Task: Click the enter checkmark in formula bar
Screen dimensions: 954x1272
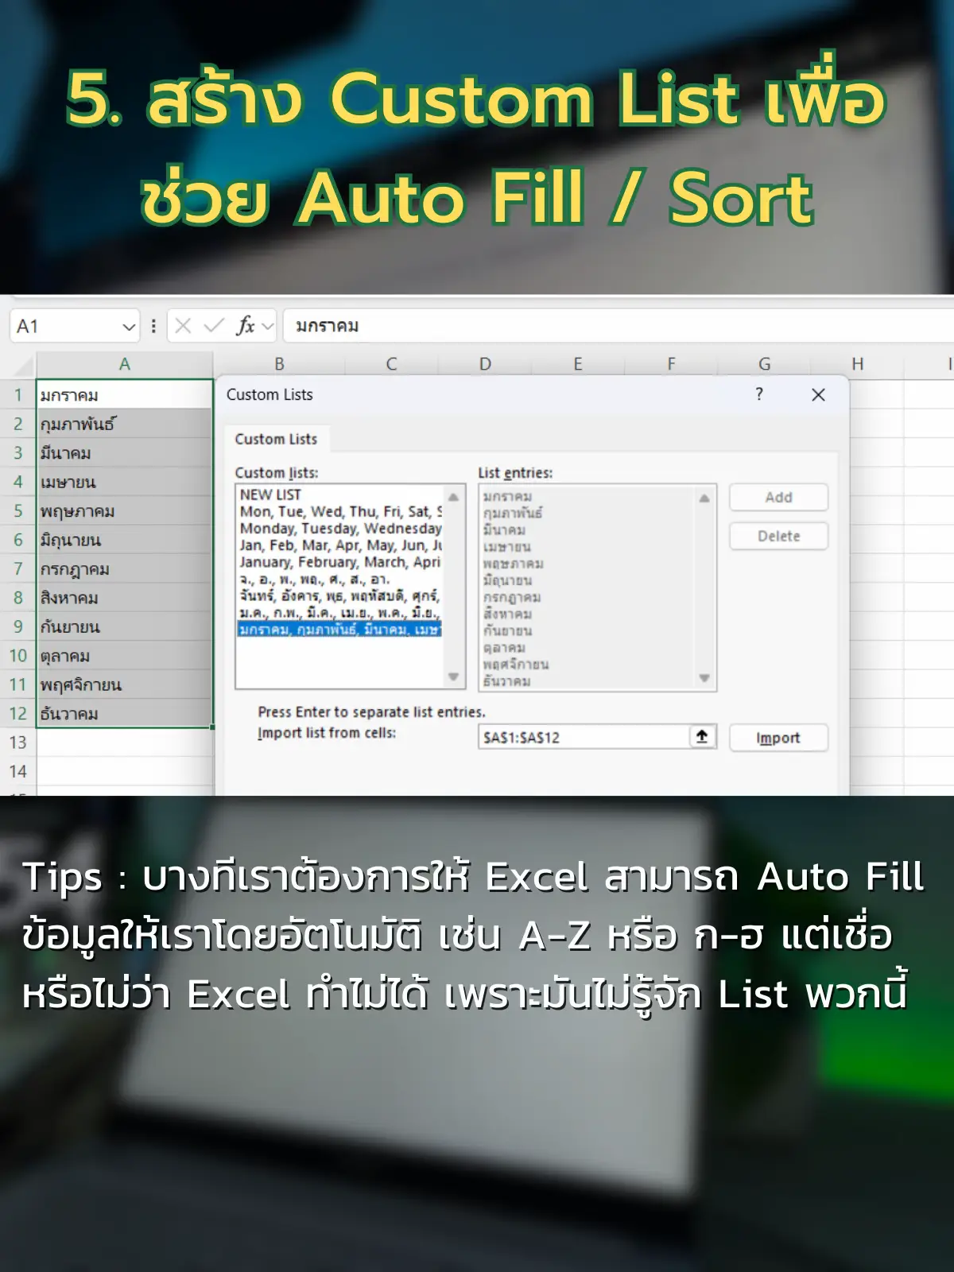Action: click(x=214, y=326)
